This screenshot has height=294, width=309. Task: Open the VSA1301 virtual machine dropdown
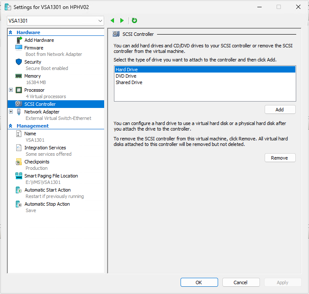point(100,21)
